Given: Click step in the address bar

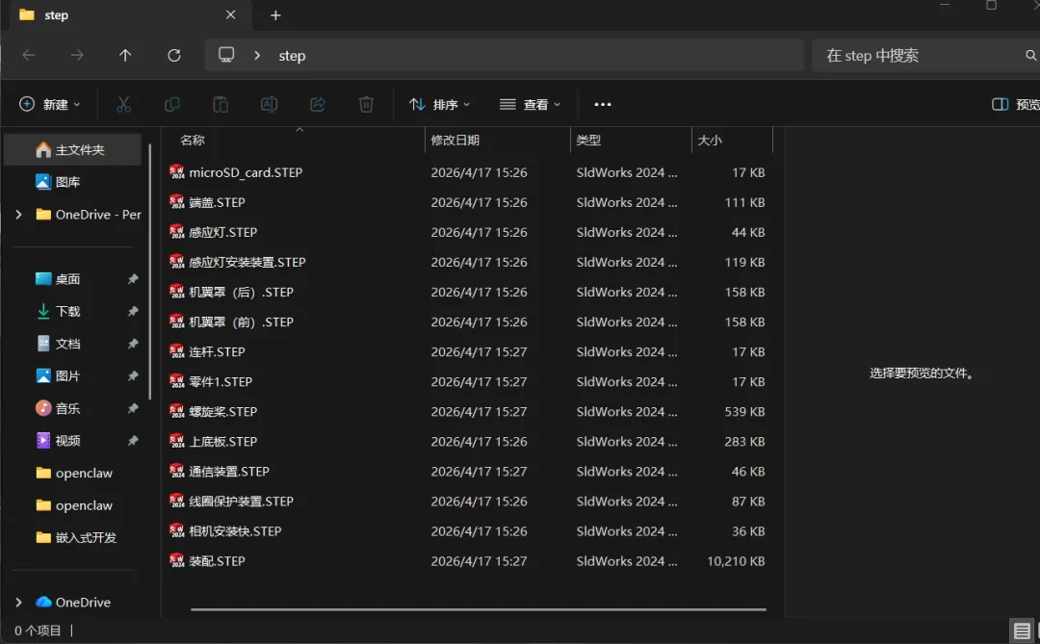Looking at the screenshot, I should [292, 56].
